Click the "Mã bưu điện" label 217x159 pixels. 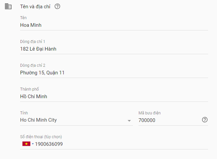149,113
